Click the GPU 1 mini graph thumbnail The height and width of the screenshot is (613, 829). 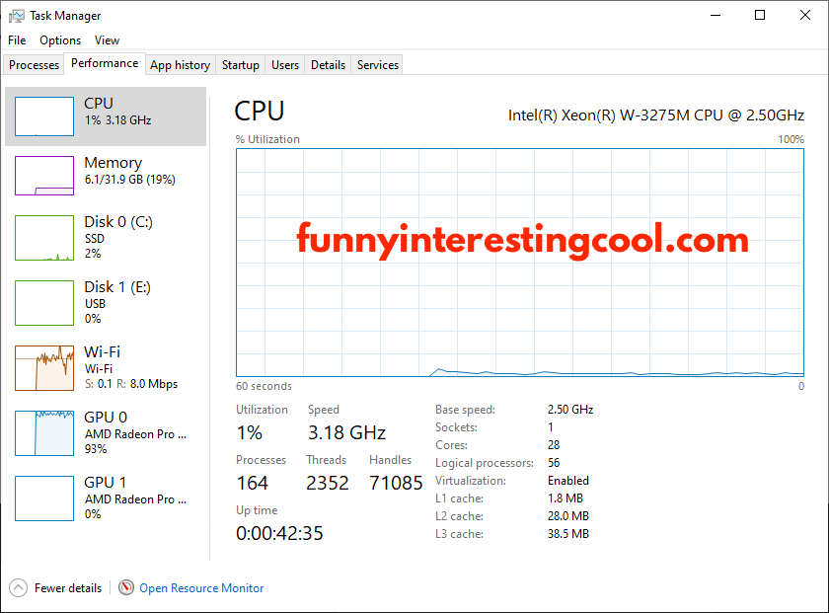(x=44, y=498)
